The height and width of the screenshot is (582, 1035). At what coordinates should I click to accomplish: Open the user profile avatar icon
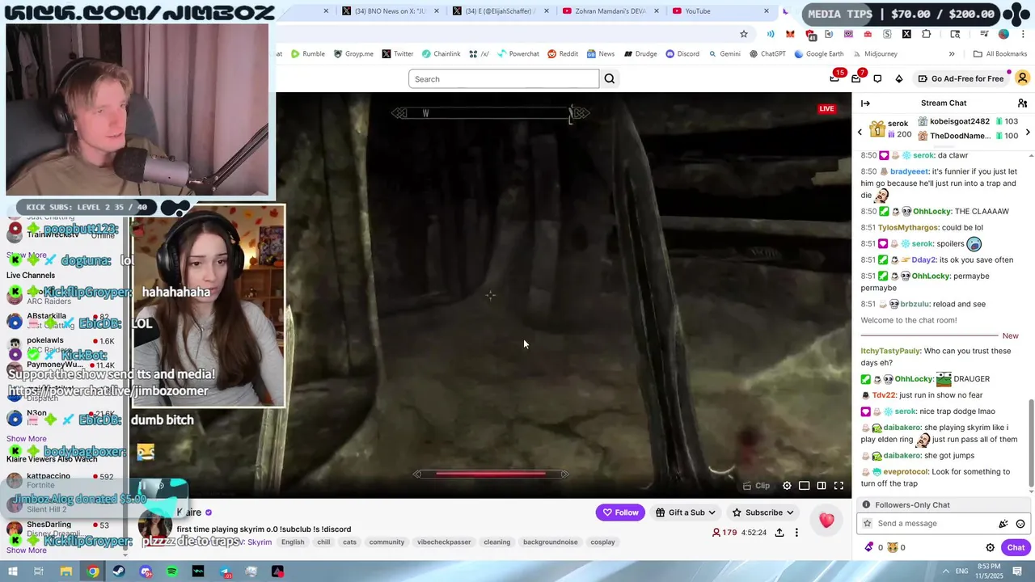click(1022, 78)
